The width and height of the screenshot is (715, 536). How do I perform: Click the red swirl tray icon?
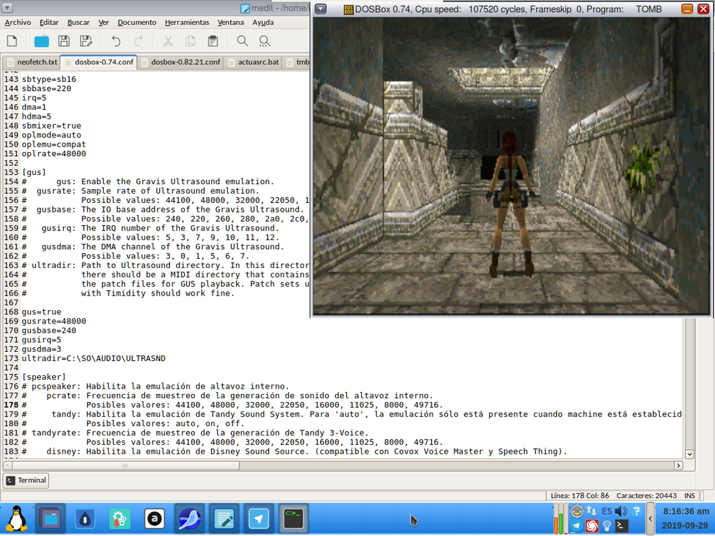coord(592,527)
